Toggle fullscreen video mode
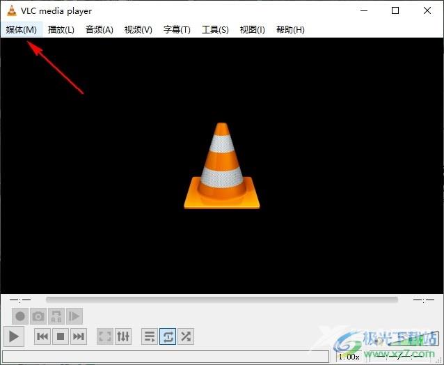 click(x=105, y=336)
